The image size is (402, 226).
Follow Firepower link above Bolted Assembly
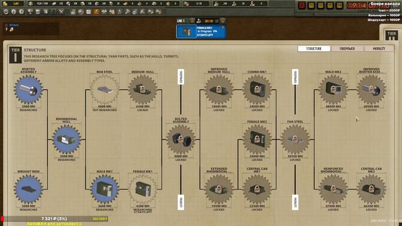click(x=181, y=77)
